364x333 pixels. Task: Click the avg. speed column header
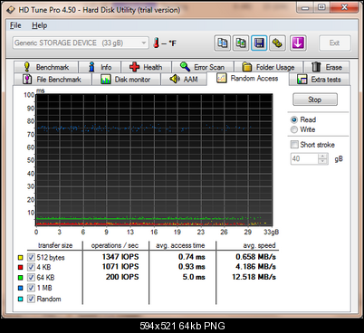[x=259, y=245]
